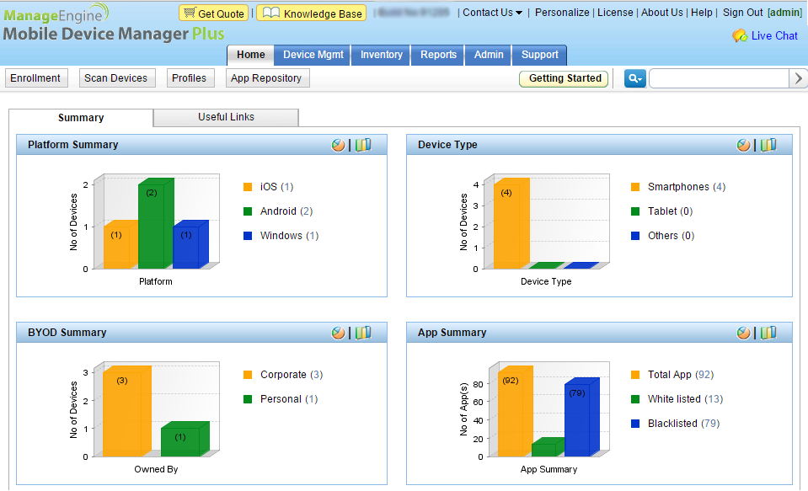808x491 pixels.
Task: Click the 'Total App (92)' legend text
Action: (681, 375)
